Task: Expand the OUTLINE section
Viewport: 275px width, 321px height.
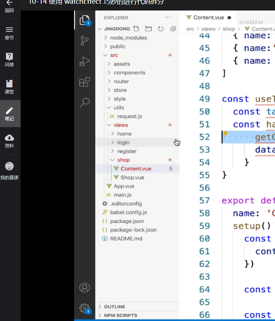Action: click(x=115, y=306)
